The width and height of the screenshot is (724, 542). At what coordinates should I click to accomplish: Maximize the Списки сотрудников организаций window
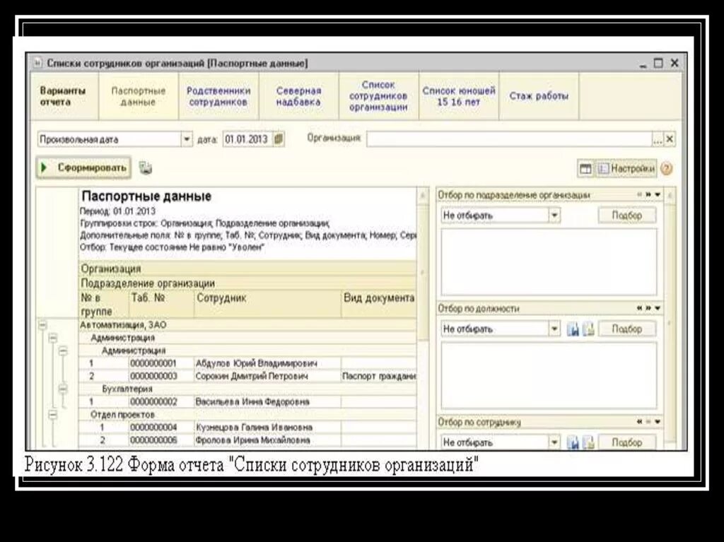pos(658,64)
